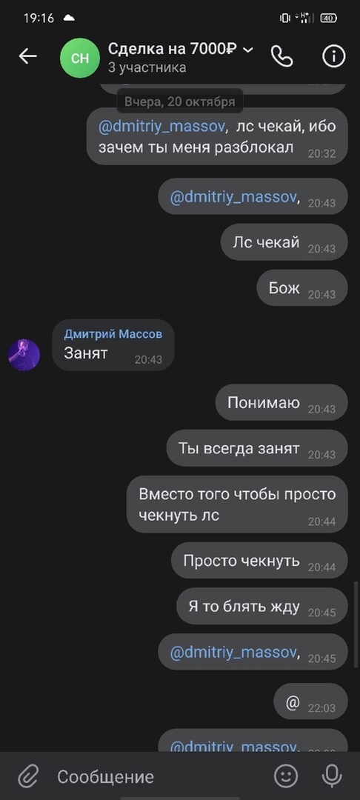
Task: Tap the 3 участника members subtitle
Action: click(147, 67)
